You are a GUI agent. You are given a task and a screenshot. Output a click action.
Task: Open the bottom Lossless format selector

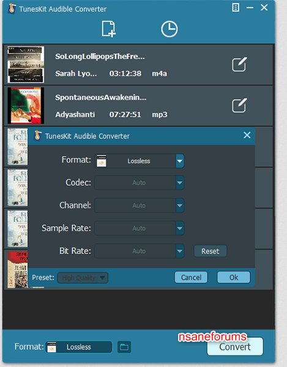[79, 347]
